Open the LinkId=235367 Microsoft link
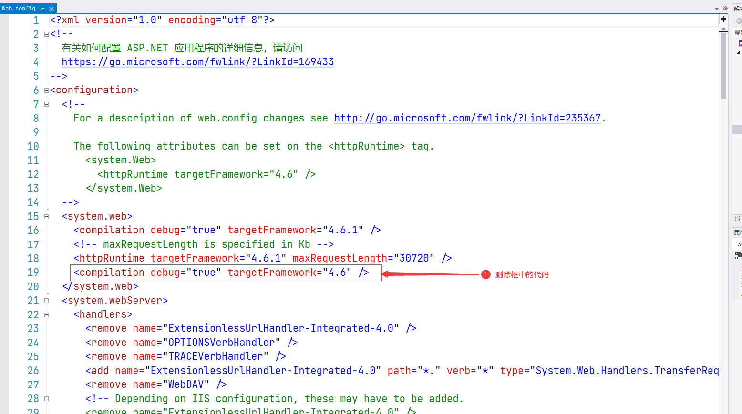The width and height of the screenshot is (742, 414). [x=467, y=118]
